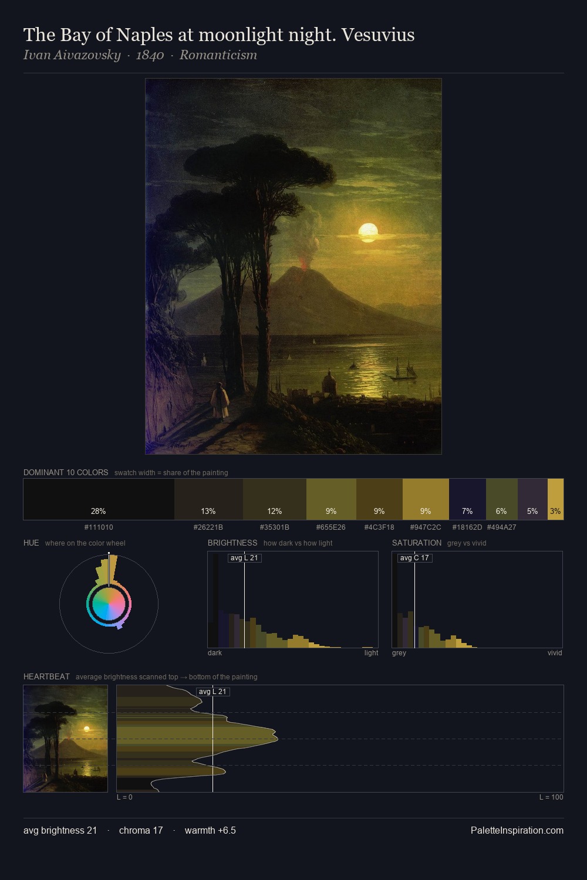This screenshot has width=587, height=880.
Task: Click the 'HEARTBEAT' section heading
Action: click(46, 676)
